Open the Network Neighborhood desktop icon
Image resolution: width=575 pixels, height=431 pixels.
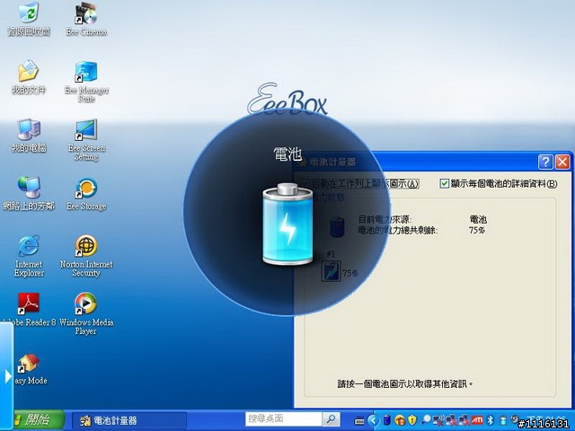29,193
